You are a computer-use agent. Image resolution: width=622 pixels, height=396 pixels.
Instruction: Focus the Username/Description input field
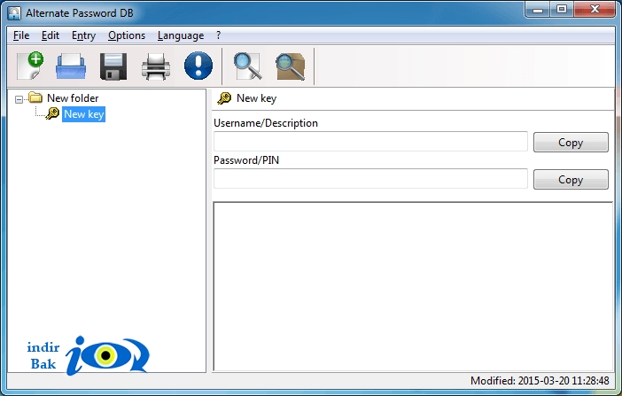pyautogui.click(x=370, y=141)
